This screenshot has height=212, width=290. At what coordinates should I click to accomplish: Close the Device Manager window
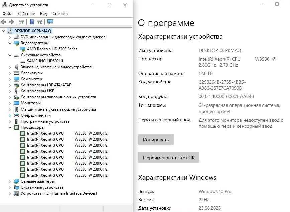point(125,5)
